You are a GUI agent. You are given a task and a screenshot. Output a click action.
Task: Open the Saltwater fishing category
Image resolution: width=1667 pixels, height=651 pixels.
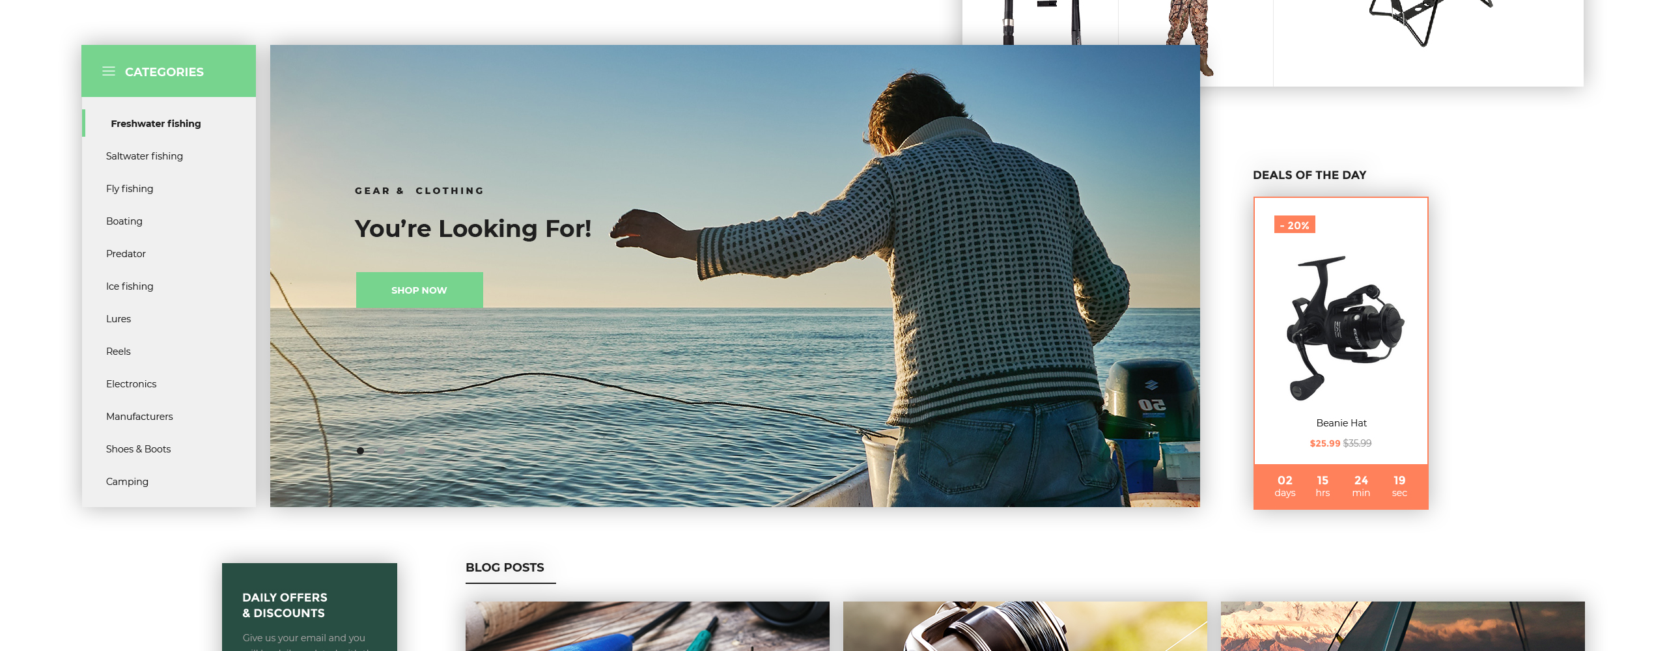pos(145,156)
